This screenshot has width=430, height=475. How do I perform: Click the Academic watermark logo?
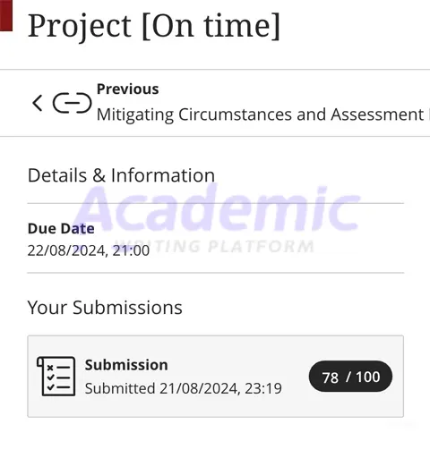(x=217, y=208)
